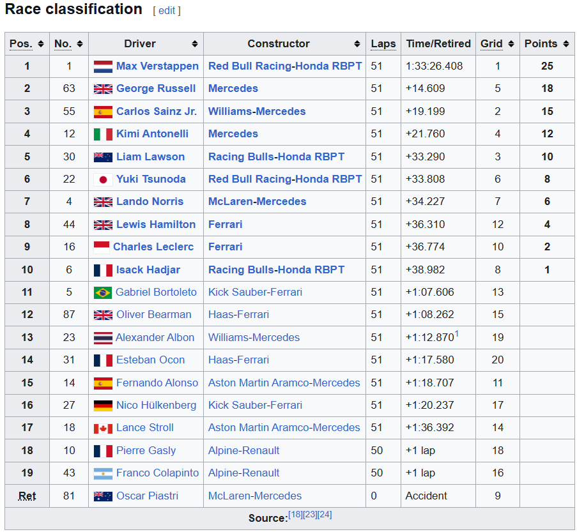Viewport: 577px width, 532px height.
Task: Open Haas-Ferrari link in Bearman row
Action: (238, 315)
